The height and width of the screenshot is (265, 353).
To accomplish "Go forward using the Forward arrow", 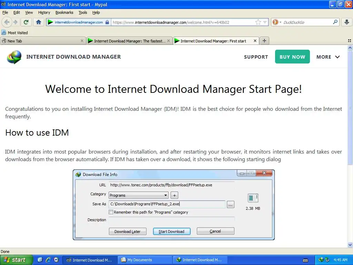I will [15, 22].
